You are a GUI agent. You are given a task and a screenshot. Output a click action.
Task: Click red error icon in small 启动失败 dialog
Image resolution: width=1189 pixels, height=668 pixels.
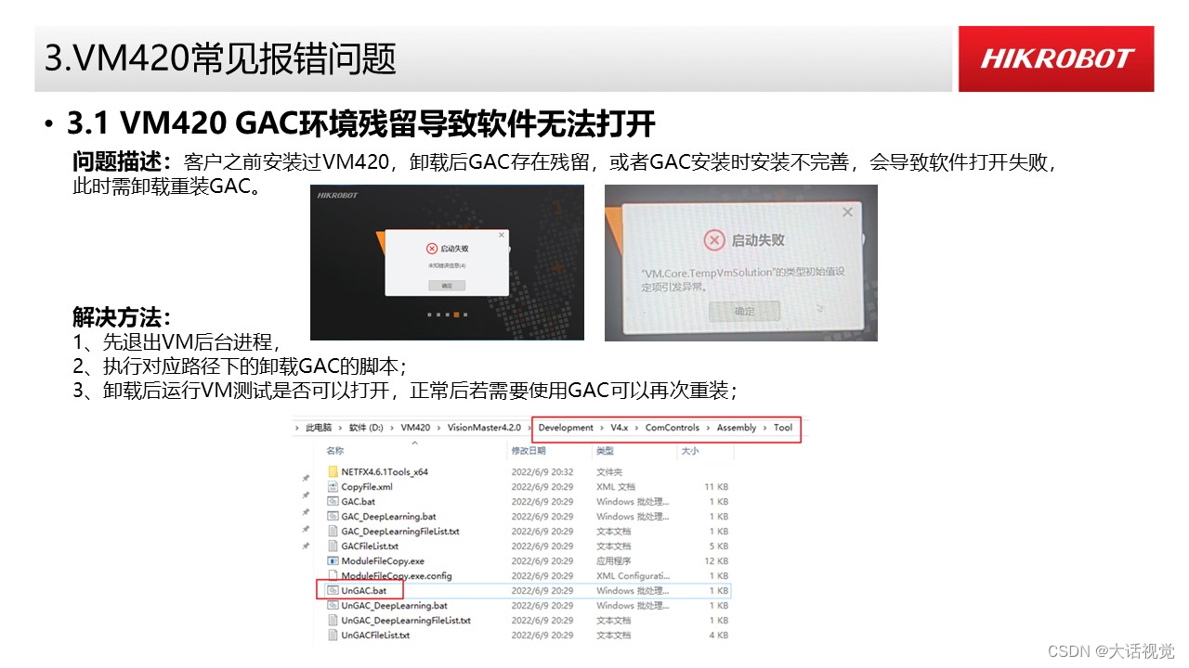tap(431, 249)
